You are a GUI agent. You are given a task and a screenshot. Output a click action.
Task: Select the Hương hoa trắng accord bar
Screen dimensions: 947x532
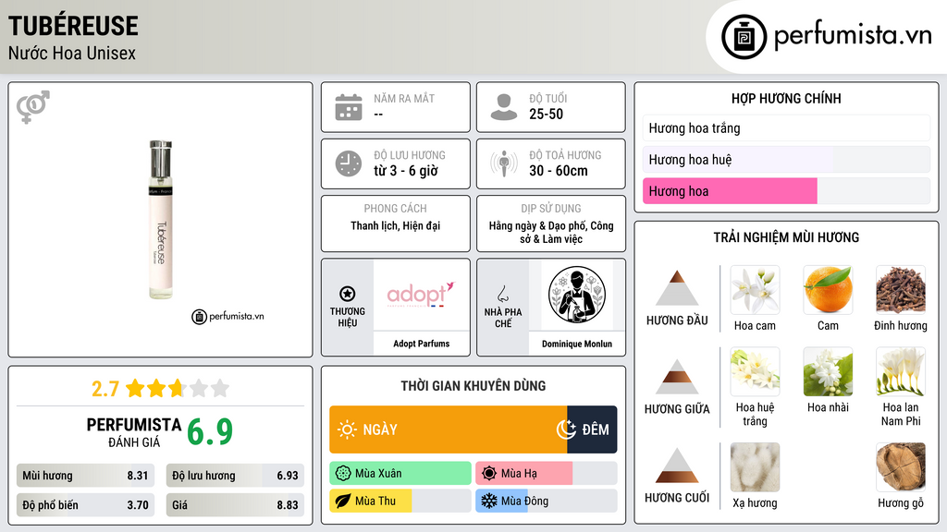click(x=786, y=128)
